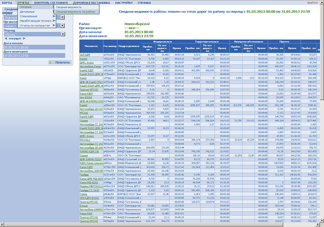324x227 pixels.
Task: Open the Период 'Месяц' combo box
Action: coord(34,34)
